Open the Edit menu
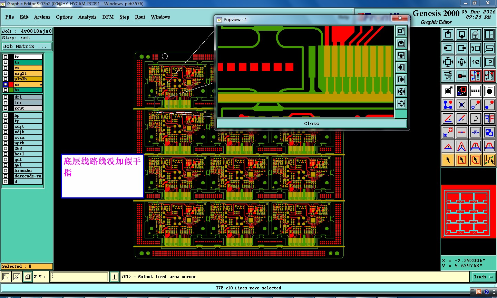 [24, 17]
